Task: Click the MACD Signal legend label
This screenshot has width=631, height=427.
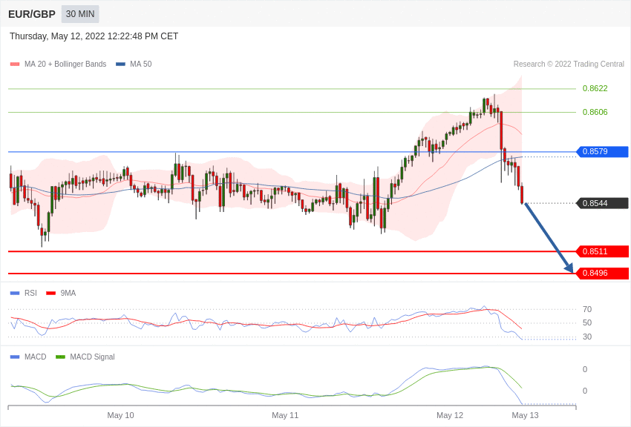Action: tap(92, 357)
